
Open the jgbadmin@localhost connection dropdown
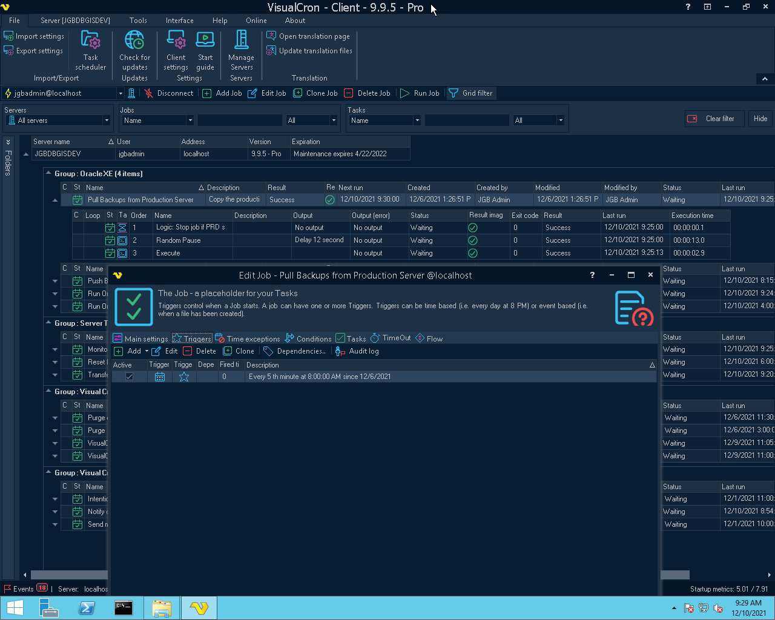click(120, 93)
